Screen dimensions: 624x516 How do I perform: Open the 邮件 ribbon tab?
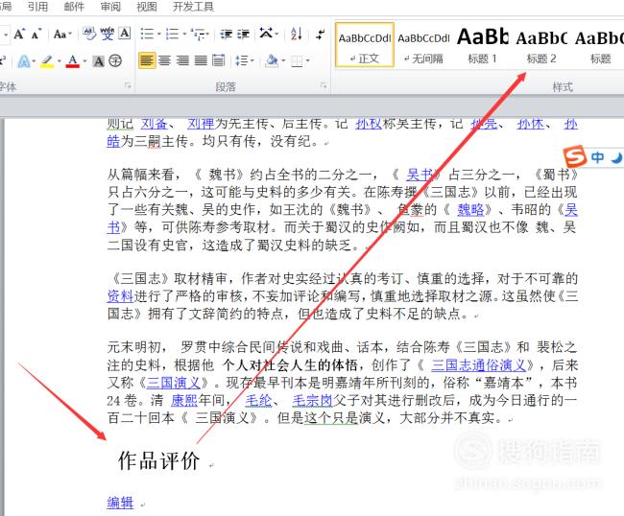point(74,7)
